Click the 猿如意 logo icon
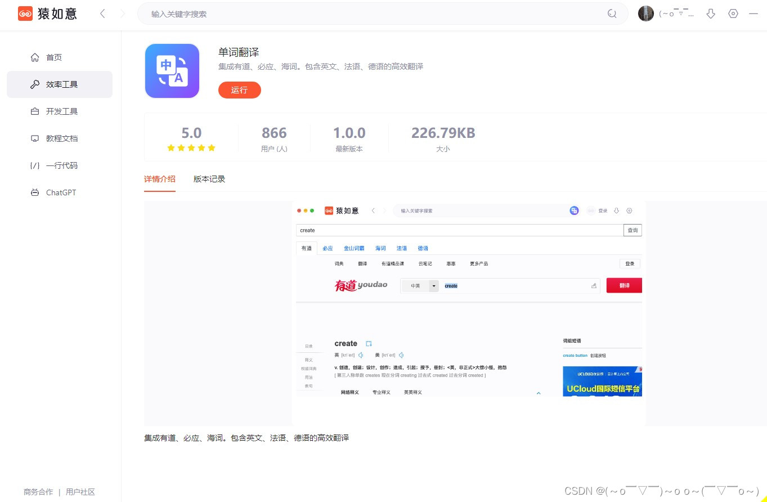Screen dimensions: 767x502 (x=25, y=14)
